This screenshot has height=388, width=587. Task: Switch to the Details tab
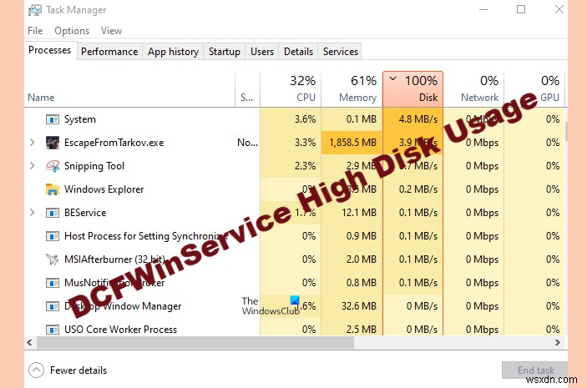298,52
